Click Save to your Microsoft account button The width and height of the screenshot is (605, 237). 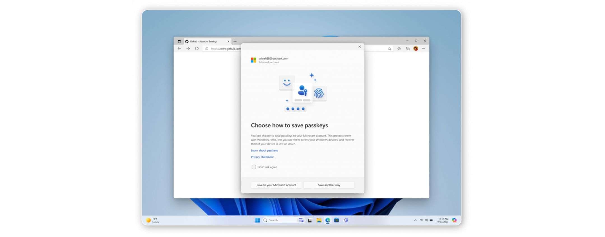[x=276, y=185]
